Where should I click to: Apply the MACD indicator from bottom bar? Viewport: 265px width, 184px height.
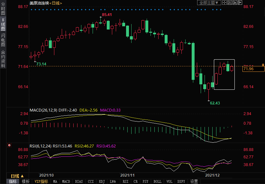pos(66,181)
